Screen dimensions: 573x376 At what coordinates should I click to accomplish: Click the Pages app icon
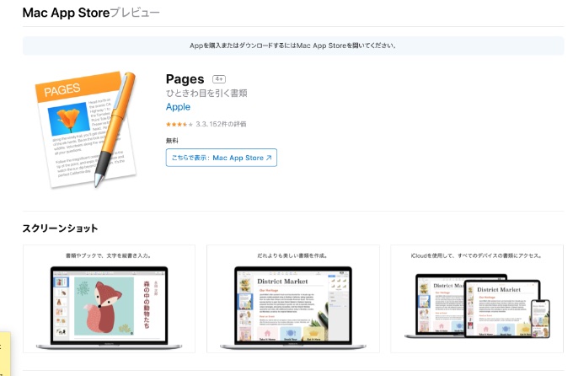coord(85,130)
